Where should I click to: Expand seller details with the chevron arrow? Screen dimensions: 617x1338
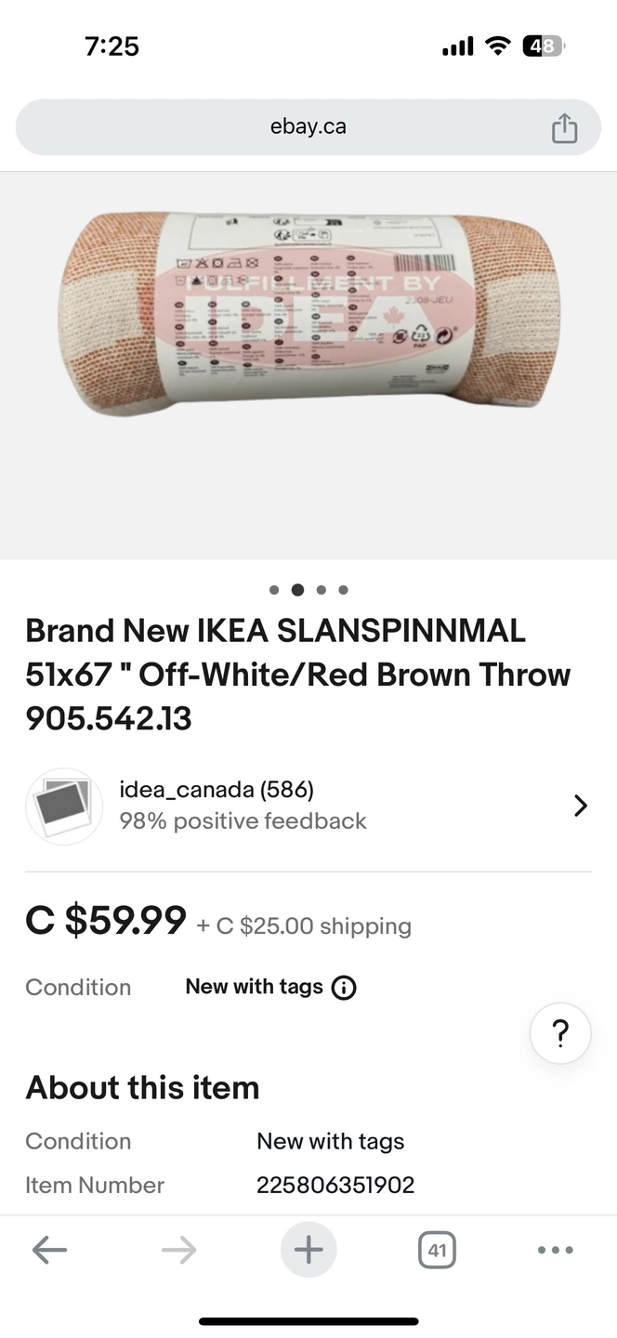click(x=581, y=806)
